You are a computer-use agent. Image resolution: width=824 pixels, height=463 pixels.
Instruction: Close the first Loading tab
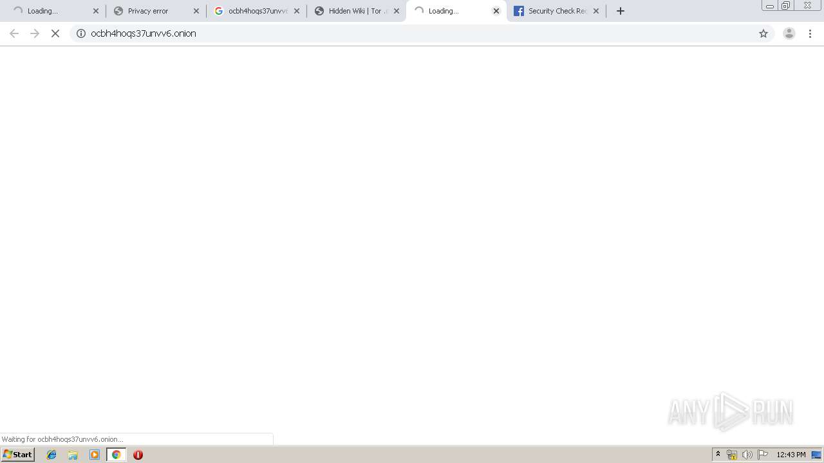(x=96, y=11)
